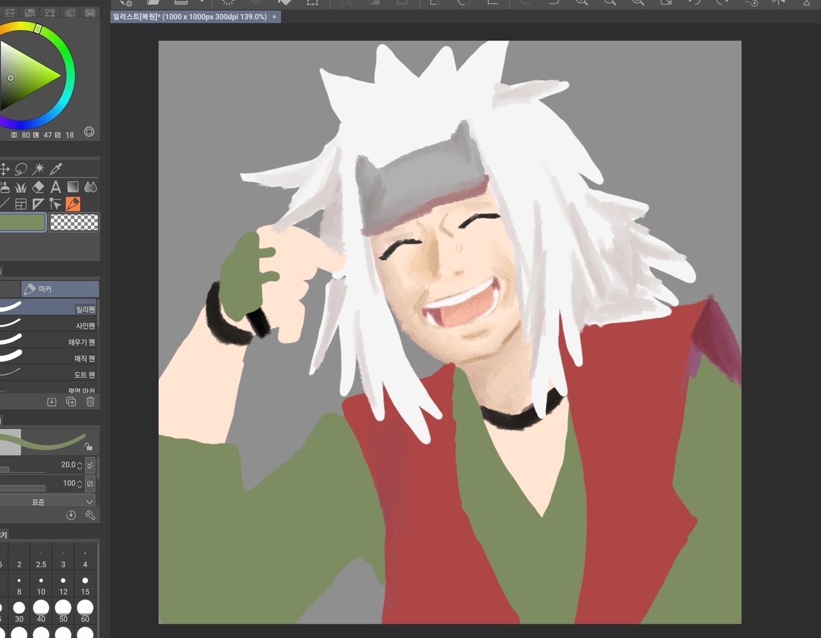This screenshot has height=638, width=821.
Task: Select the green main color swatch
Action: [23, 222]
